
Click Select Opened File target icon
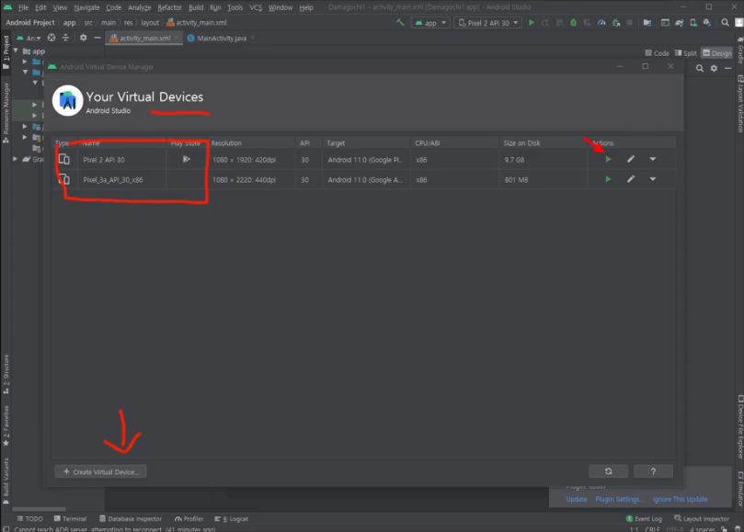[52, 38]
